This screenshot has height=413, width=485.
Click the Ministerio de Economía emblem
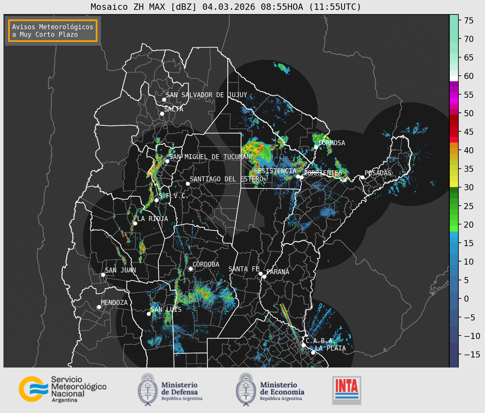[246, 389]
